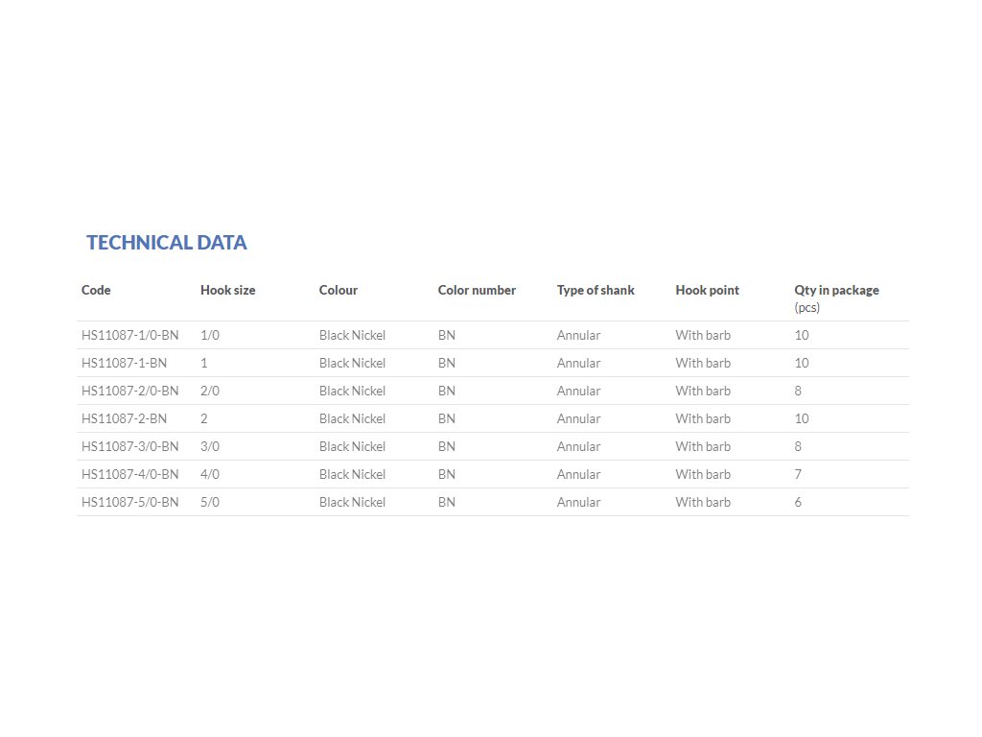Click code HS11087-1/0-BN

coord(130,335)
